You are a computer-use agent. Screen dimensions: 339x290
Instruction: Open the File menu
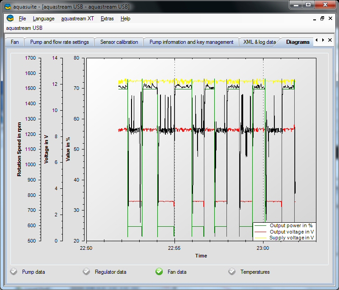click(23, 19)
